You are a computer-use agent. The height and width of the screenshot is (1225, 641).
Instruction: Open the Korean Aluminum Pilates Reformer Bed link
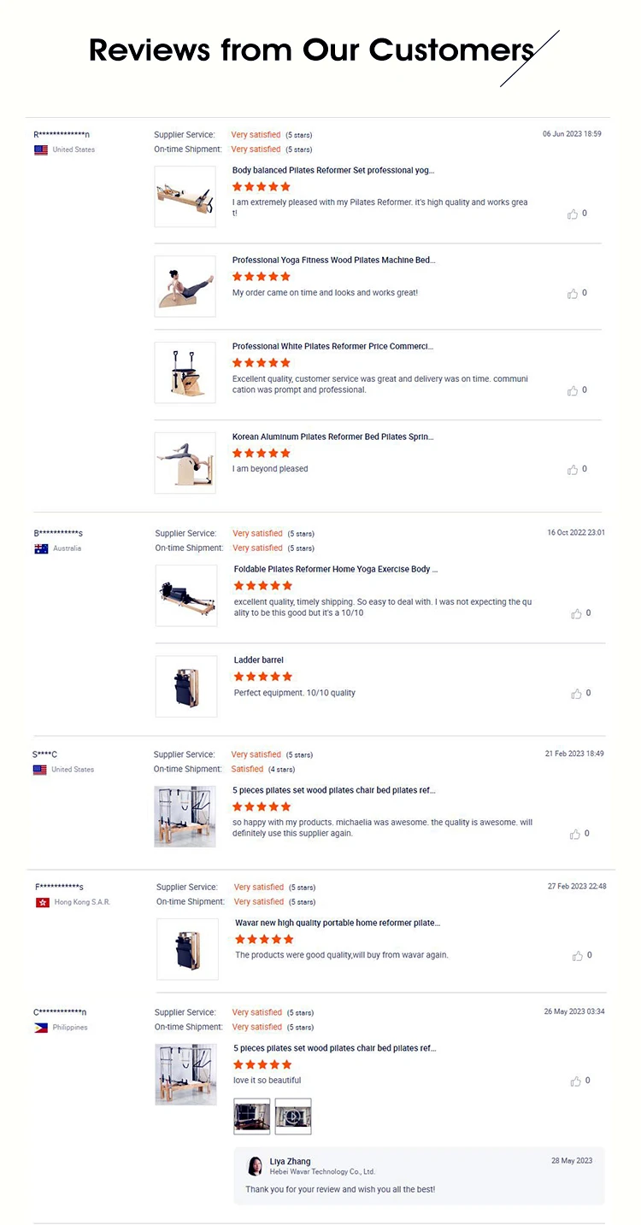click(332, 437)
